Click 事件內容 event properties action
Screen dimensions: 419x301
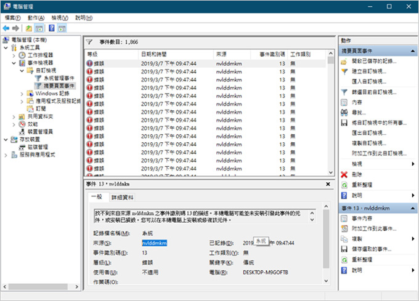(x=362, y=219)
